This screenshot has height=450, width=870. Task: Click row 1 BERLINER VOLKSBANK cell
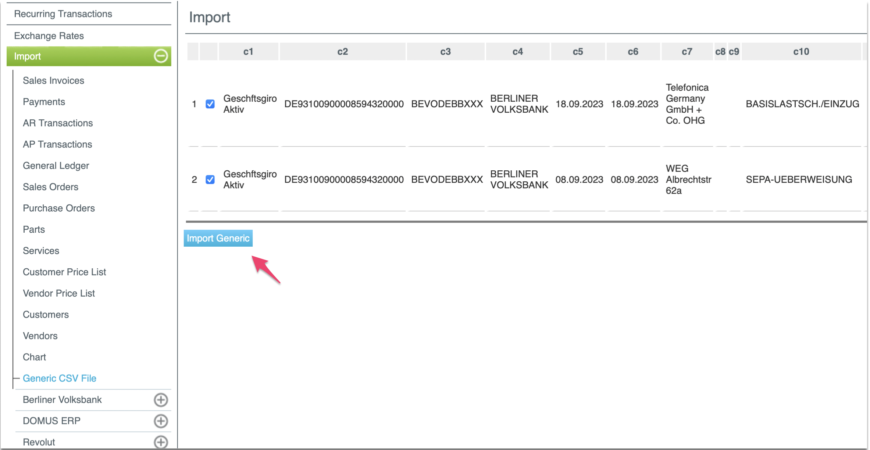[519, 104]
